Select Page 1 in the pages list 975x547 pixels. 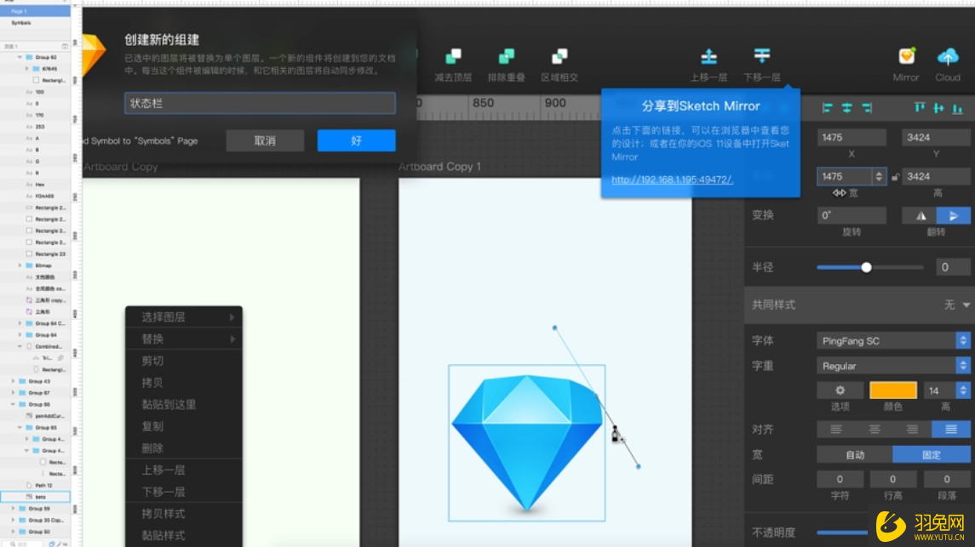[35, 11]
